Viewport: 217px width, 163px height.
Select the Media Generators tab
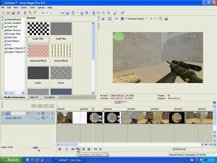(x=14, y=97)
